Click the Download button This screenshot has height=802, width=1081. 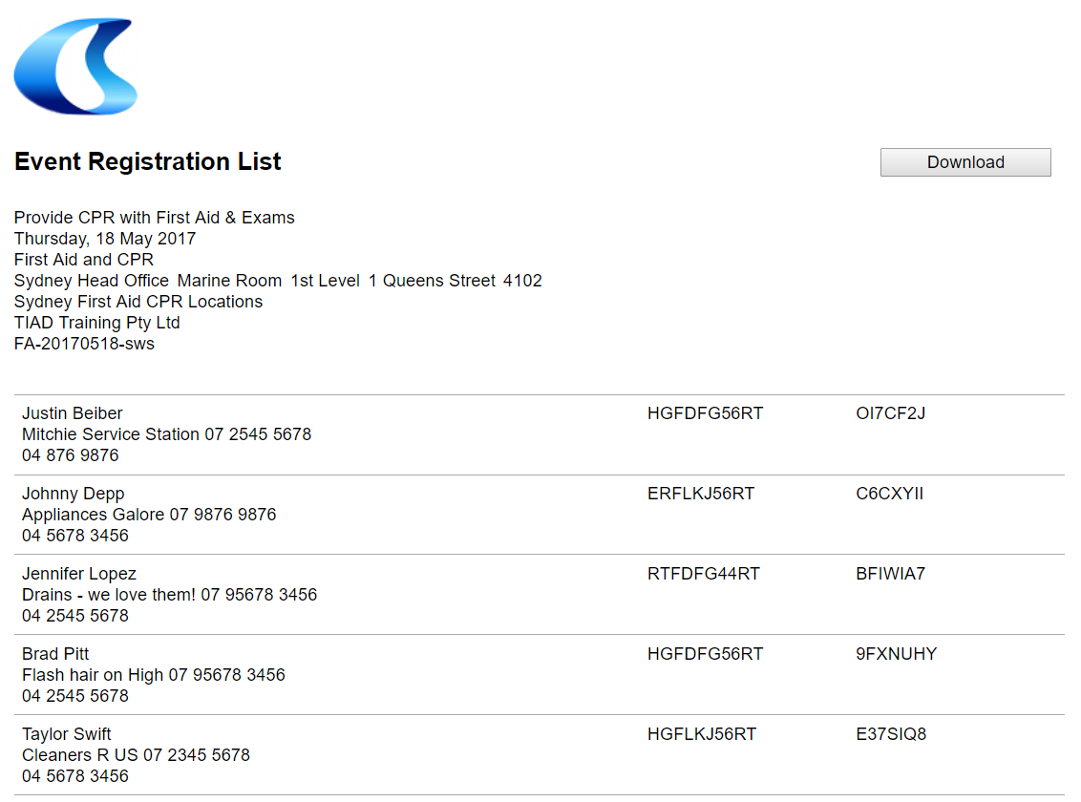coord(965,162)
